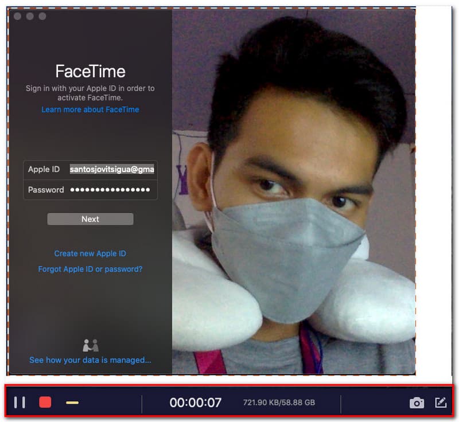Minimize the FaceTime window
459x422 pixels.
[30, 16]
